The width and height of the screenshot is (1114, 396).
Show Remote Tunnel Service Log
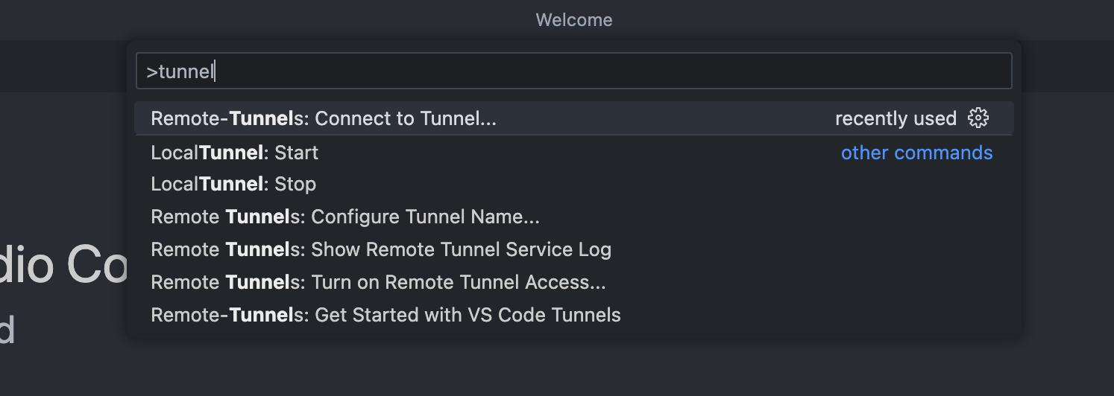pyautogui.click(x=380, y=249)
